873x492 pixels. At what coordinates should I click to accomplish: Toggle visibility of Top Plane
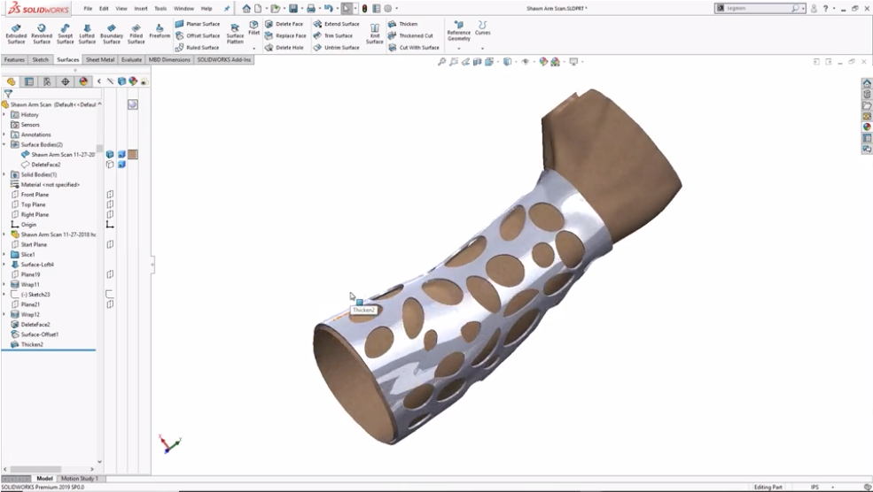[110, 204]
